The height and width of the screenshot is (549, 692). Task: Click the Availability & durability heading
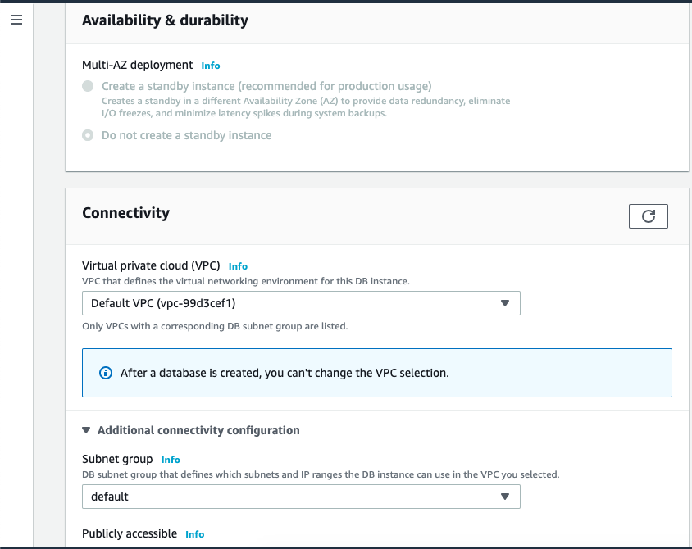(x=165, y=20)
